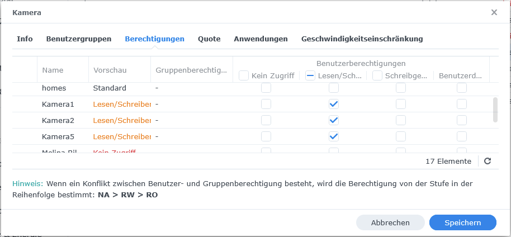
Task: Go to the Geschwindigkeitseinschränkung tab
Action: pos(362,39)
